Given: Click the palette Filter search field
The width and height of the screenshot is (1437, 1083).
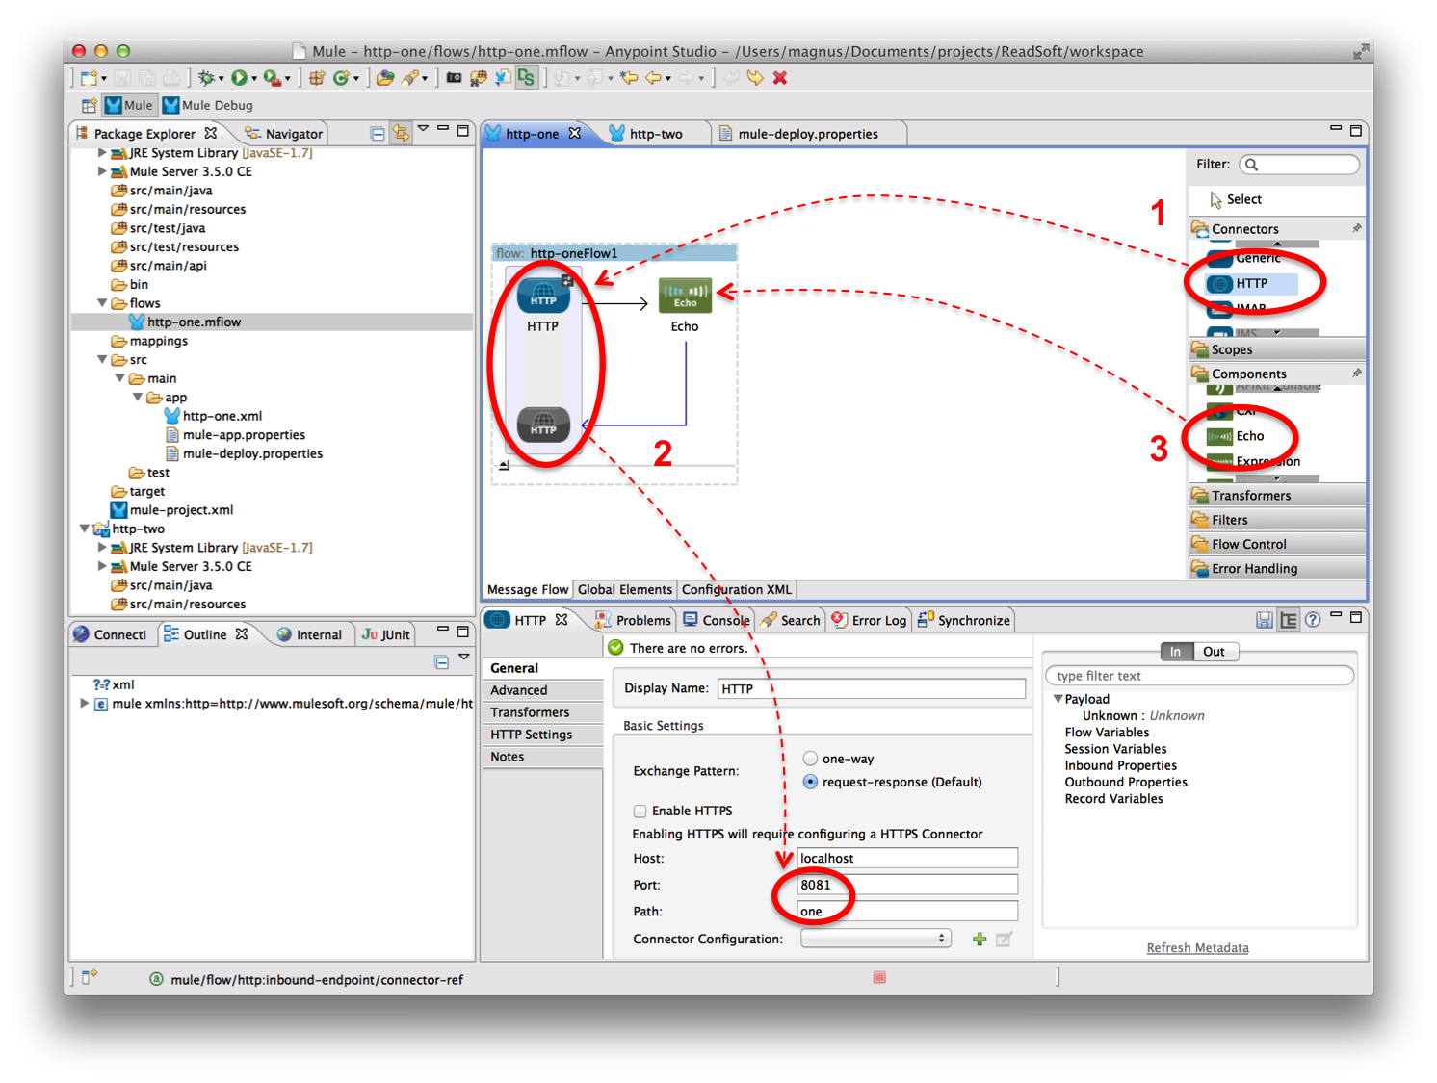Looking at the screenshot, I should coord(1299,165).
